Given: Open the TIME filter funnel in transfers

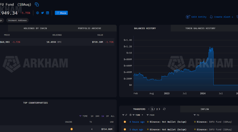Looking at the screenshot, I should pos(134,115).
